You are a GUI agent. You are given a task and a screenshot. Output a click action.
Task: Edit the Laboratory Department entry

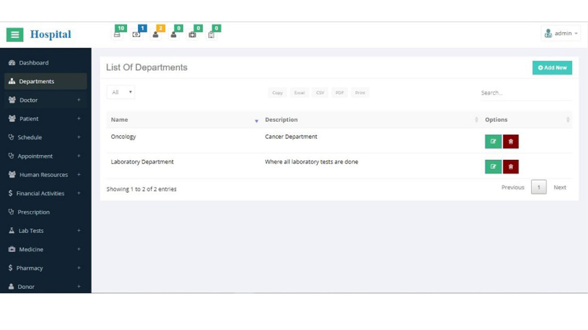pos(493,166)
